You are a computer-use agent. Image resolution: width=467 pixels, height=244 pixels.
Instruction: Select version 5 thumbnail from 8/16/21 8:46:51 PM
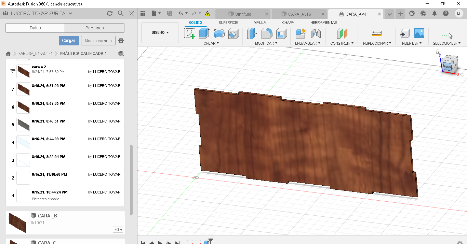23,125
